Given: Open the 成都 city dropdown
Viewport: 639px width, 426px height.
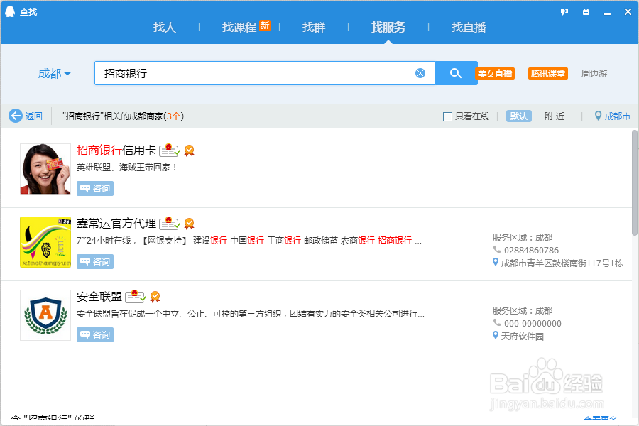Looking at the screenshot, I should pyautogui.click(x=54, y=73).
